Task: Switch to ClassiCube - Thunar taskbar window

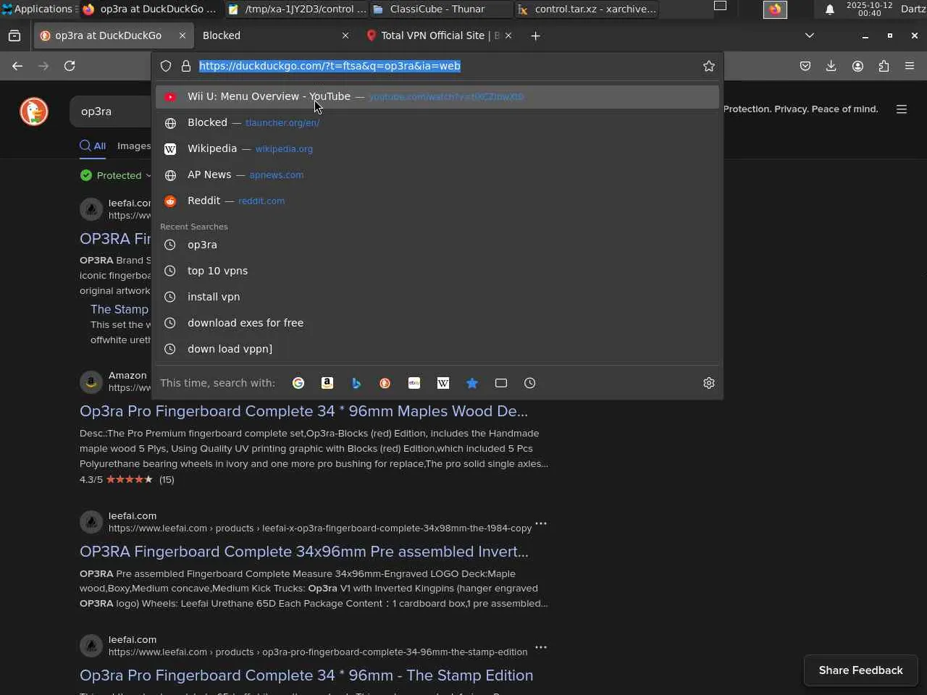Action: tap(442, 9)
